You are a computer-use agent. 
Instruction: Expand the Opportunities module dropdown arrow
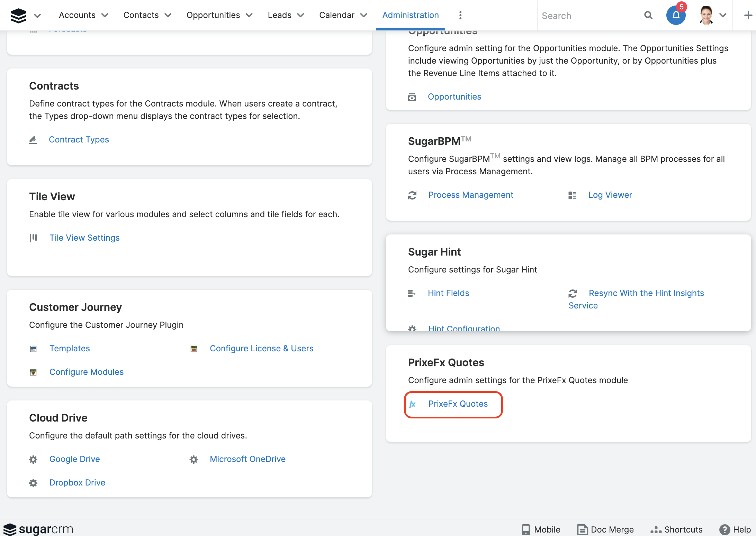click(x=249, y=15)
